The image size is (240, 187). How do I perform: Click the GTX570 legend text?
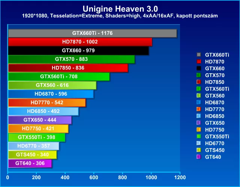[x=215, y=75]
